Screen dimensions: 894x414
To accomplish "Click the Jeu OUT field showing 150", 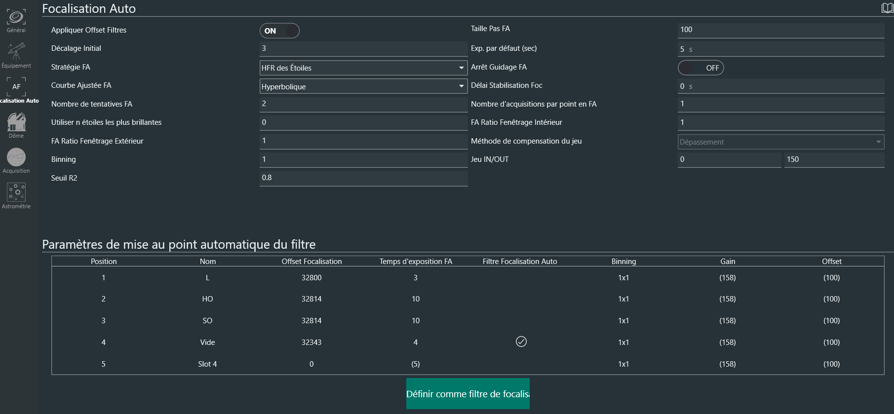I will 833,159.
